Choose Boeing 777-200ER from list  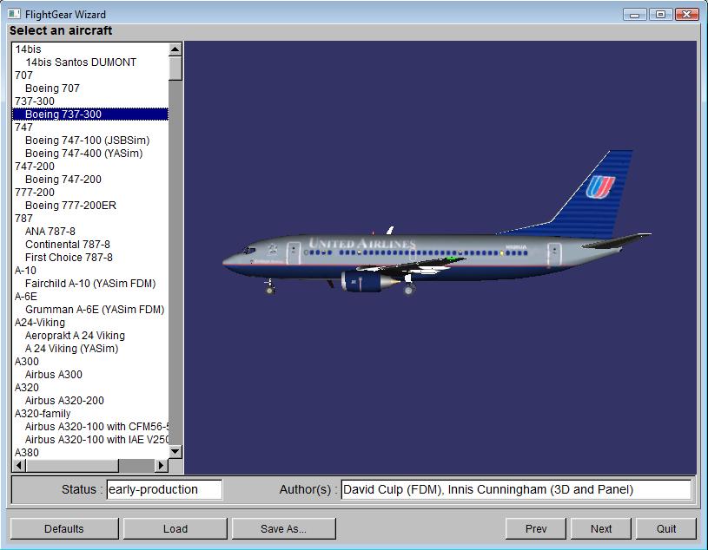70,206
